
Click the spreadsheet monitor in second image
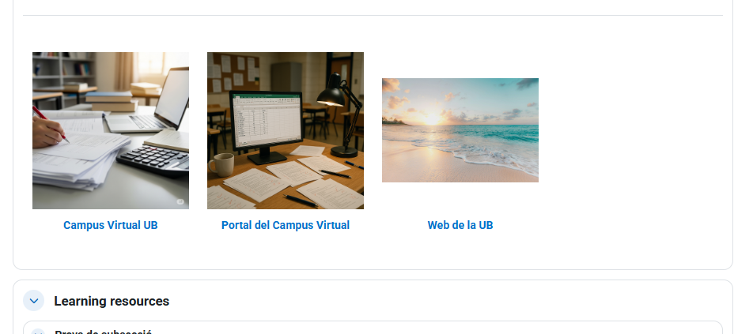(x=267, y=126)
